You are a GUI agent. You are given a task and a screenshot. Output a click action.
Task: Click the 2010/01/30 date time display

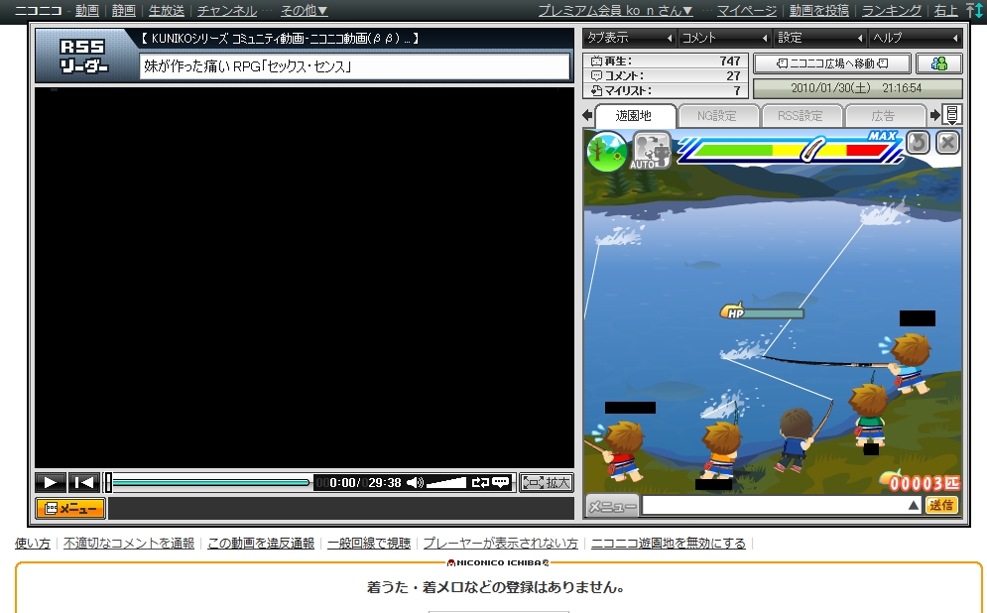[x=857, y=88]
